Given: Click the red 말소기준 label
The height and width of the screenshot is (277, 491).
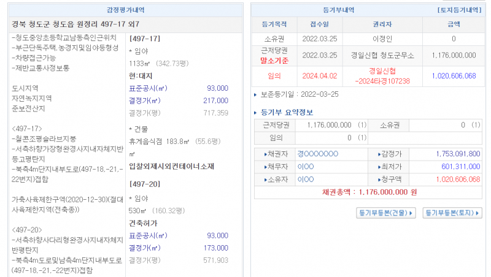Looking at the screenshot, I should click(x=275, y=60).
